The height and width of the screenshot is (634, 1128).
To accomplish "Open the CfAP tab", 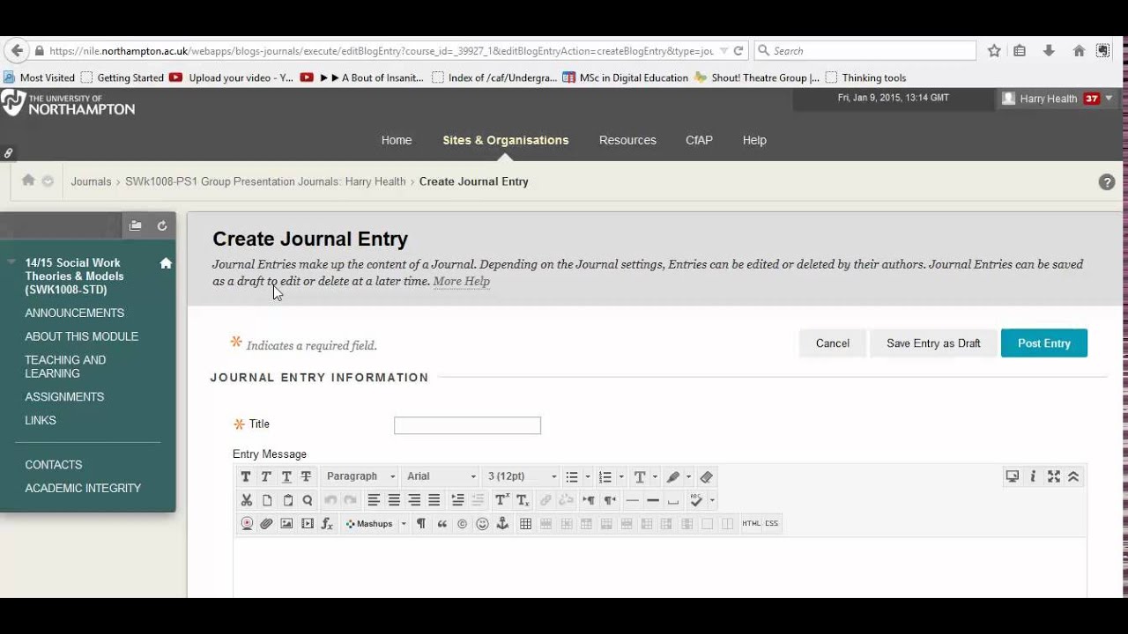I will [699, 140].
